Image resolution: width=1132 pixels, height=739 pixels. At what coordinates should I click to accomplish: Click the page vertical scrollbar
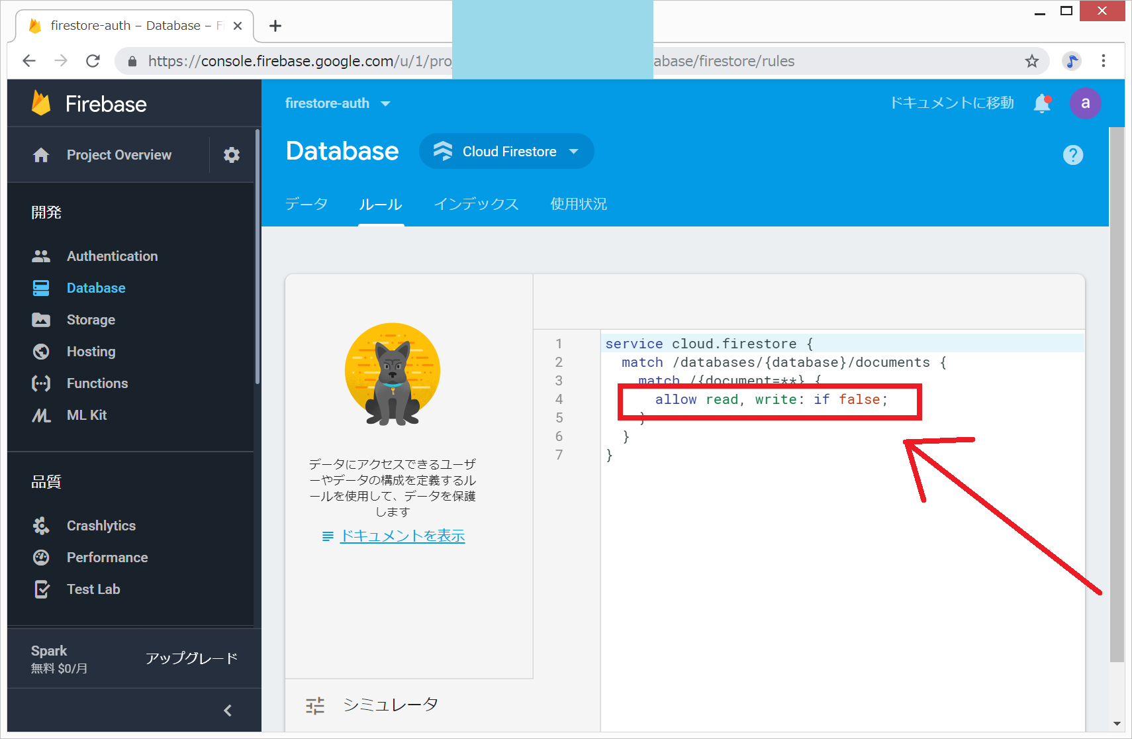(1117, 395)
